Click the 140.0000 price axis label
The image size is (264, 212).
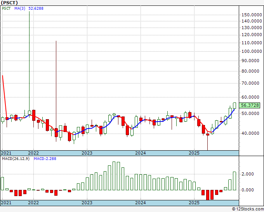(252, 21)
